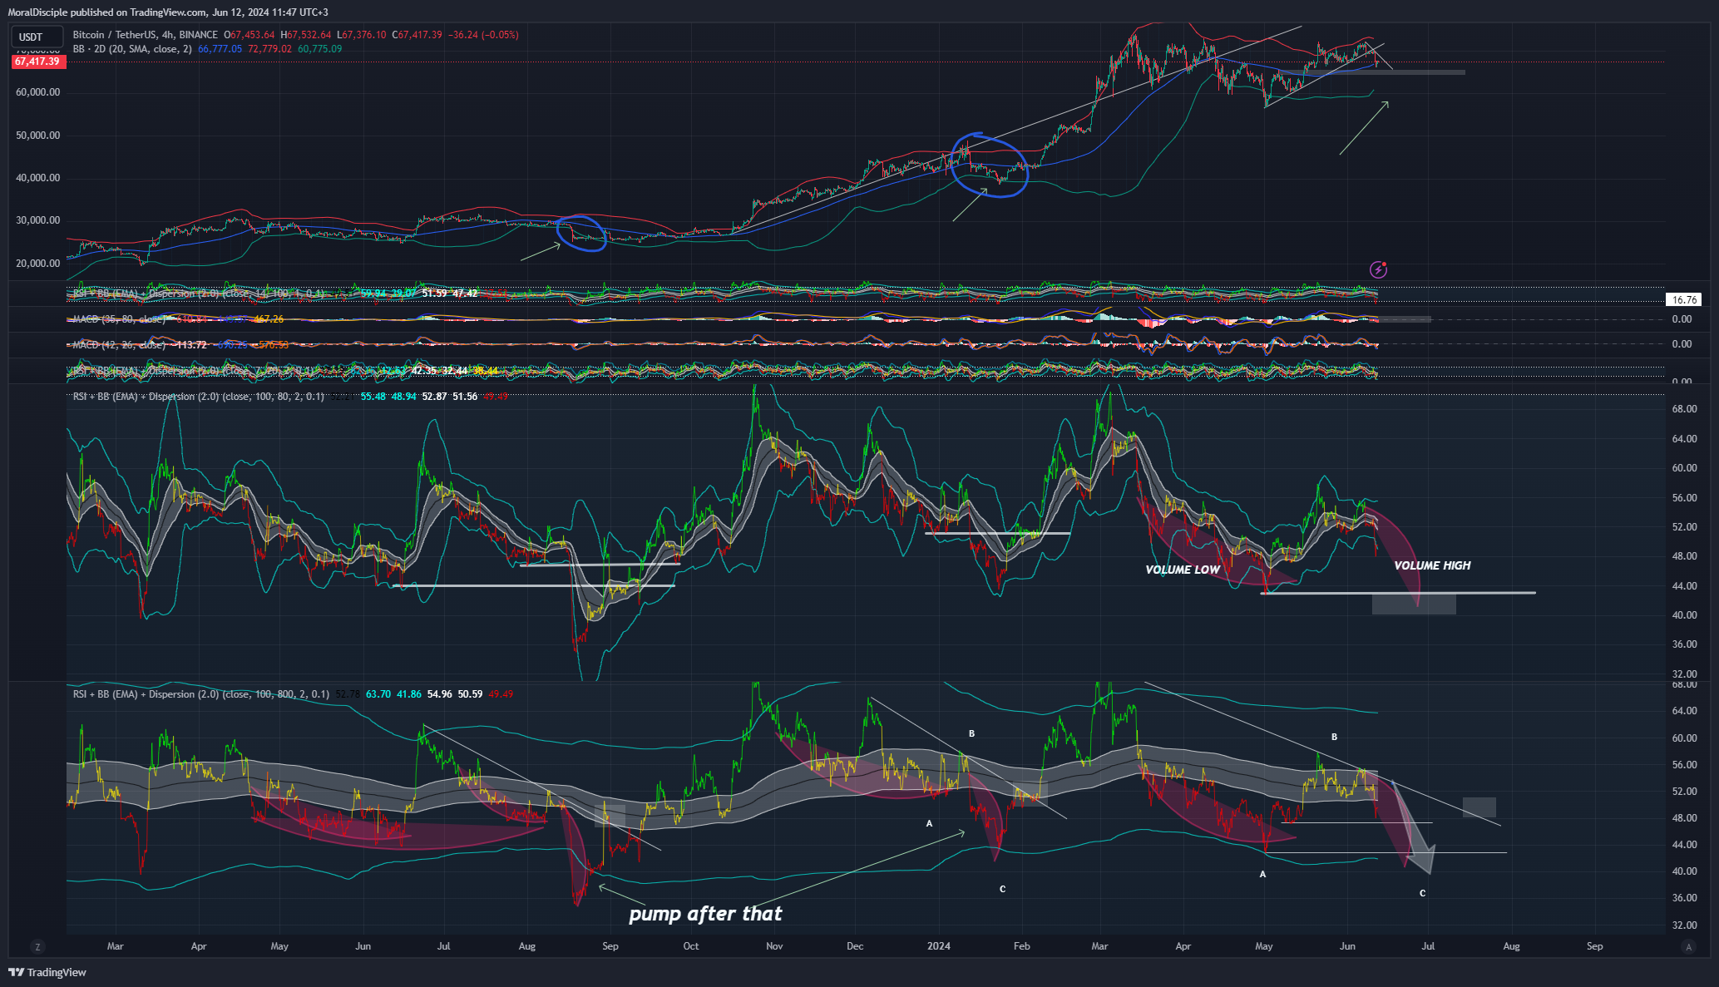Click the 60,000.00 price scale label

click(x=37, y=92)
